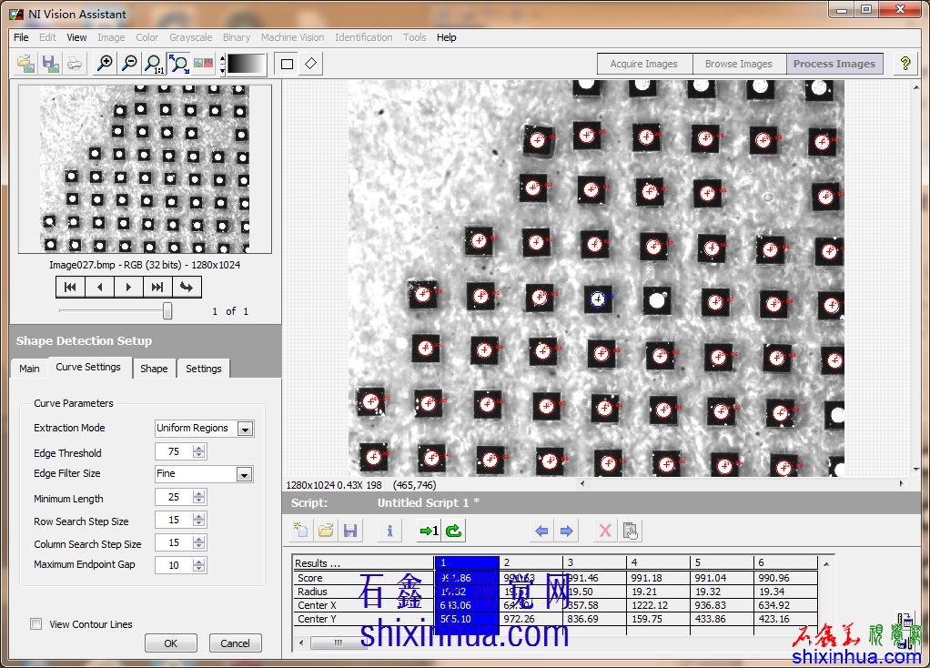
Task: Click the help question mark icon
Action: (905, 64)
